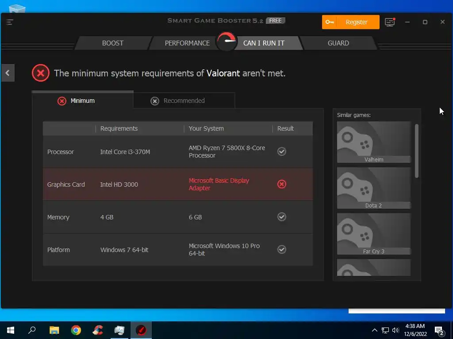This screenshot has width=453, height=339.
Task: Click the AMD Ryzen 7 5800X text
Action: (x=227, y=152)
